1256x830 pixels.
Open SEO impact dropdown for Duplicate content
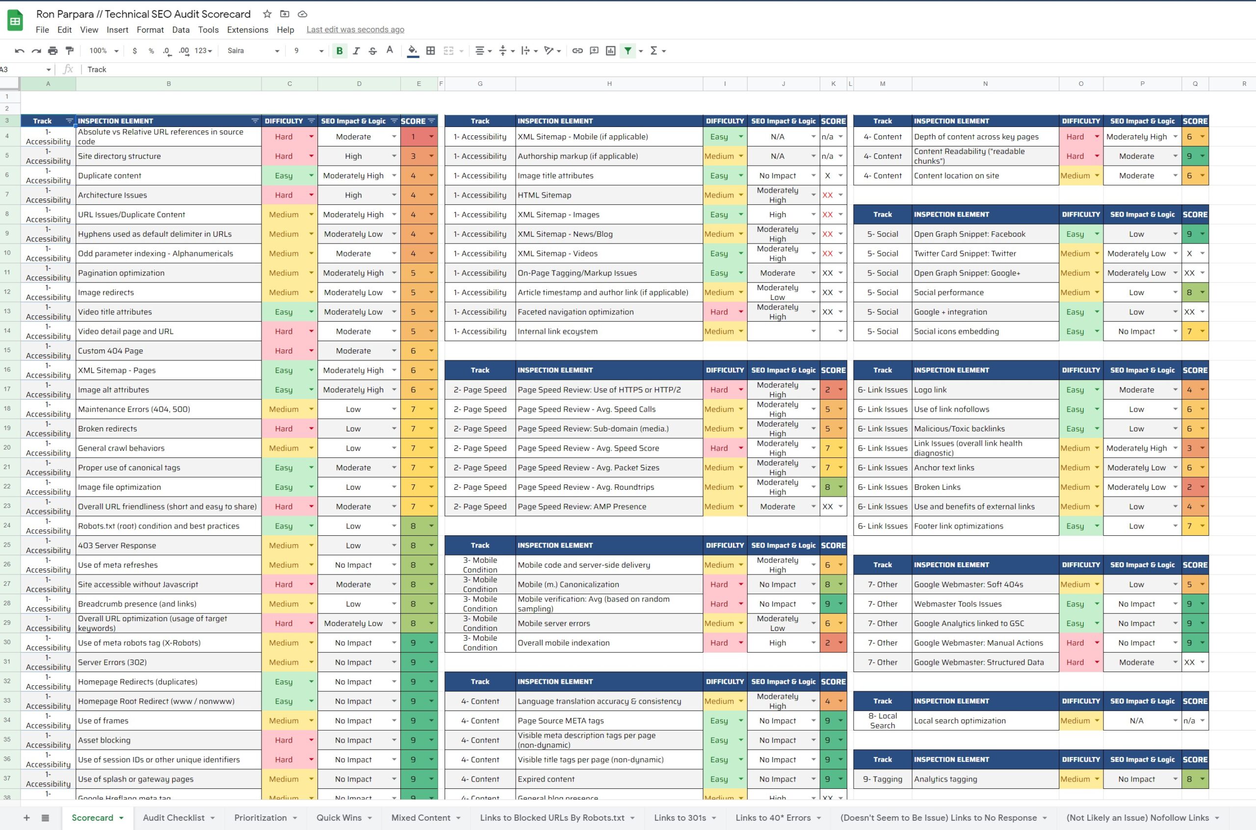[394, 176]
